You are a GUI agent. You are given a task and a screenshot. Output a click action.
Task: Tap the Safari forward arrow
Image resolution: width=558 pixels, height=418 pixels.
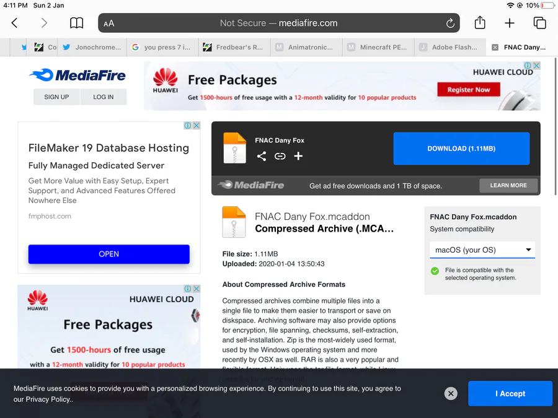coord(44,23)
